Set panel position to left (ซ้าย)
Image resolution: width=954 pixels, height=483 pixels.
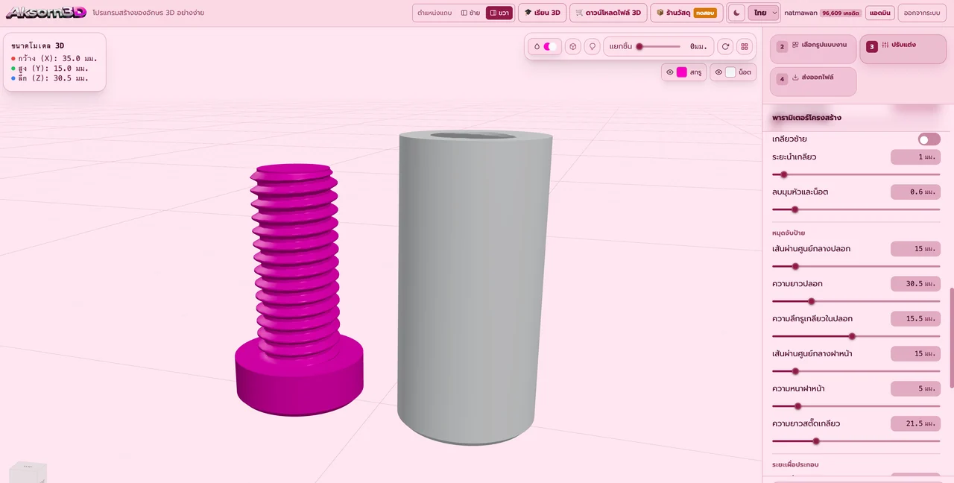click(470, 13)
